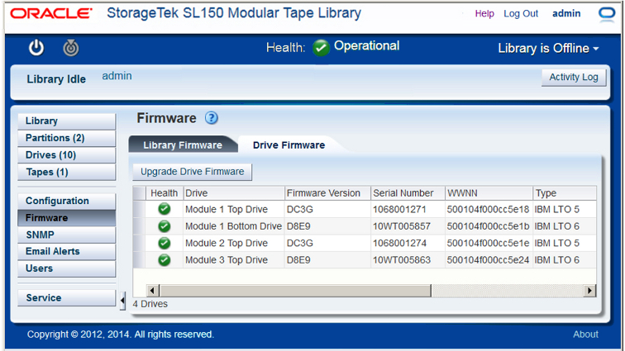The image size is (625, 351).
Task: Click serial number 1068001271
Action: click(x=399, y=209)
